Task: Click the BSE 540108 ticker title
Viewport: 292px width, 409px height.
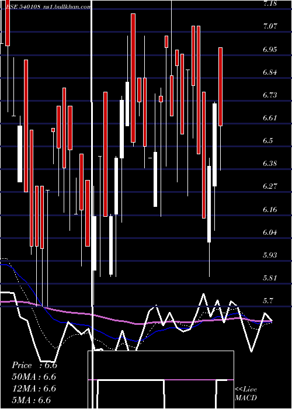Action: pyautogui.click(x=23, y=7)
